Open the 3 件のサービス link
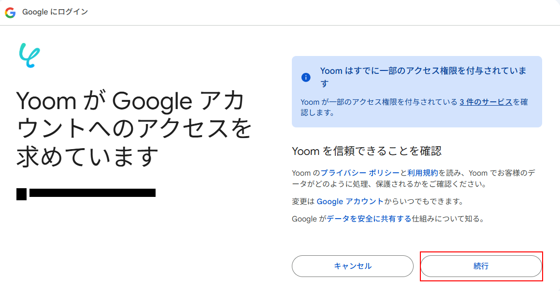Image resolution: width=560 pixels, height=291 pixels. tap(486, 102)
